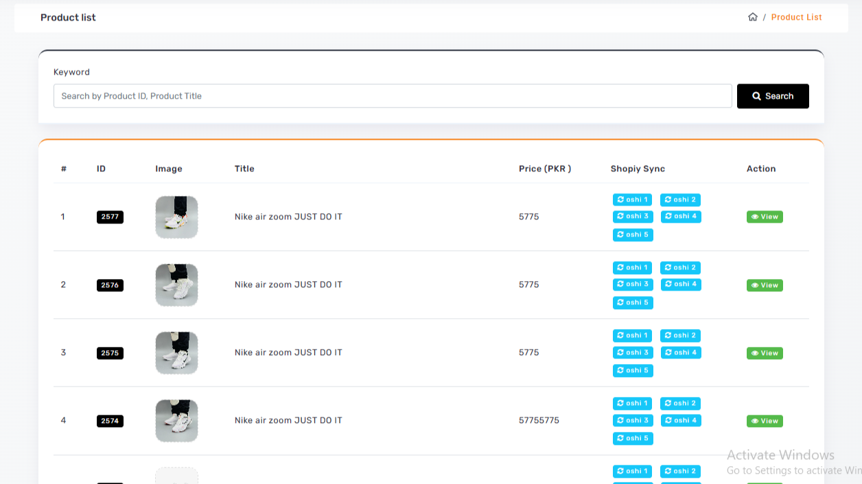Sync product 2577 to oshi 4
This screenshot has width=862, height=484.
(681, 216)
